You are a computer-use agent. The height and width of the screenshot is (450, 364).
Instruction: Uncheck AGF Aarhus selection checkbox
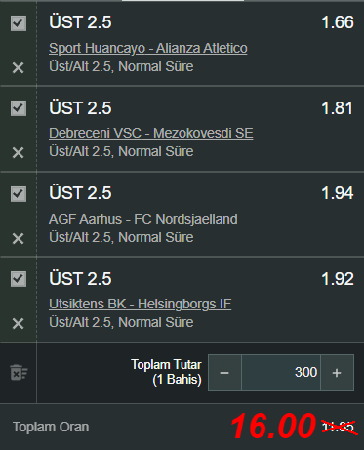[x=19, y=194]
